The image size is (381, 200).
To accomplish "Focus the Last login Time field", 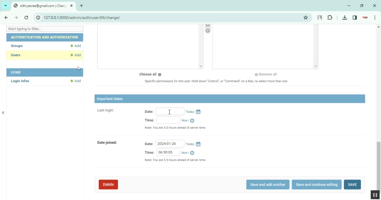I will click(x=168, y=120).
